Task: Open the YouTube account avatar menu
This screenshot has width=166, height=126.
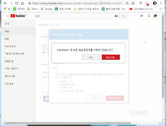Action: point(155,16)
